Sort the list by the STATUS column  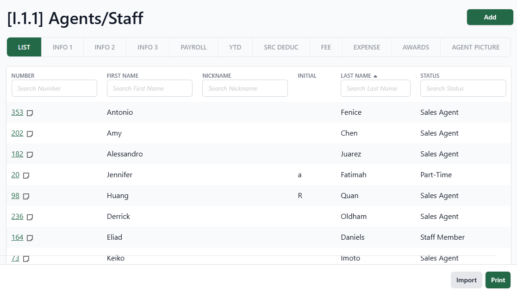pyautogui.click(x=430, y=75)
